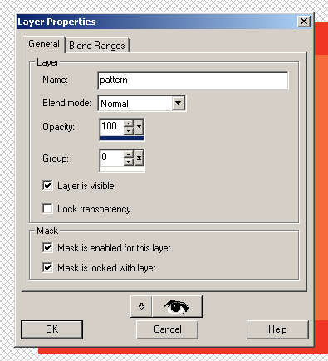Screen dimensions: 328x361
Task: Click the eye proof preview button
Action: [x=177, y=306]
